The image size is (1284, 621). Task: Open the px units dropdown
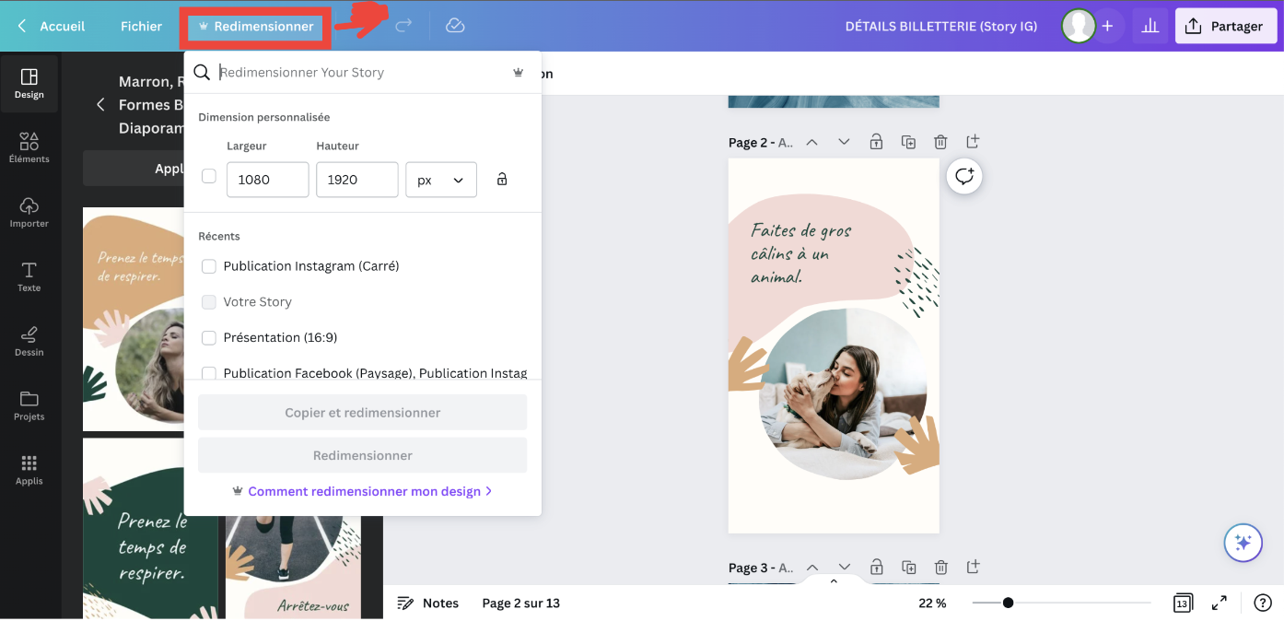440,179
